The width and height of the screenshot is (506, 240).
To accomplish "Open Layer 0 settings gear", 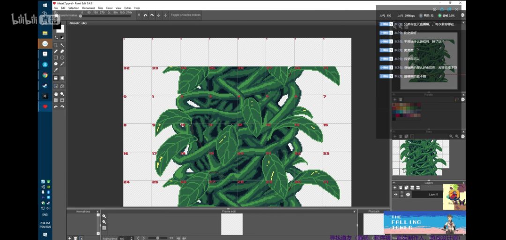I will tap(408, 194).
